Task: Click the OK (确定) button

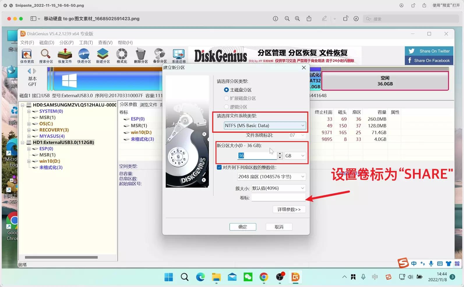Action: pyautogui.click(x=243, y=227)
